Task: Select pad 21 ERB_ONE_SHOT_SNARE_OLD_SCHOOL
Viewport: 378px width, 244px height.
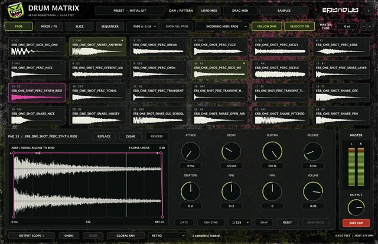Action: (158, 115)
